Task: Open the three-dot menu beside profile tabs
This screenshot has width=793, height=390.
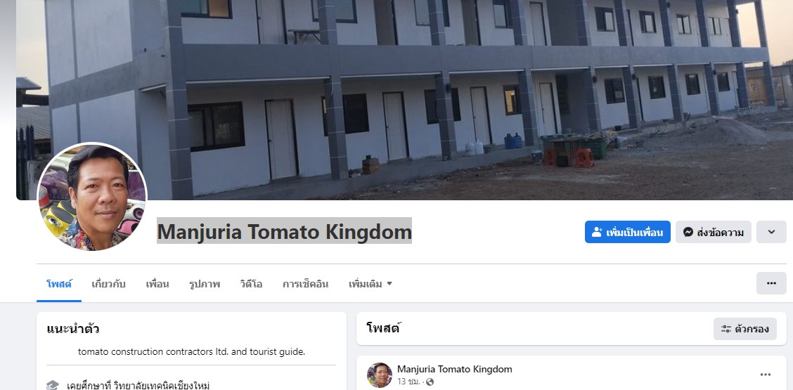Action: pos(771,283)
